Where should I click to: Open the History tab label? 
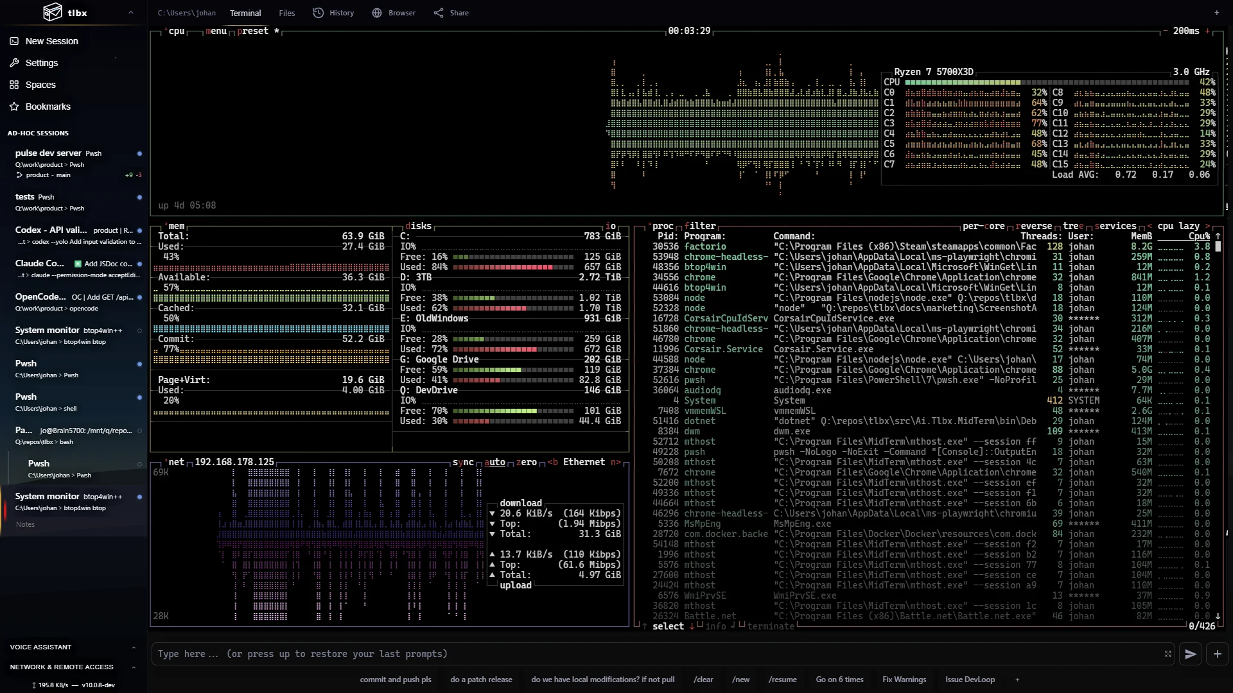pos(342,13)
